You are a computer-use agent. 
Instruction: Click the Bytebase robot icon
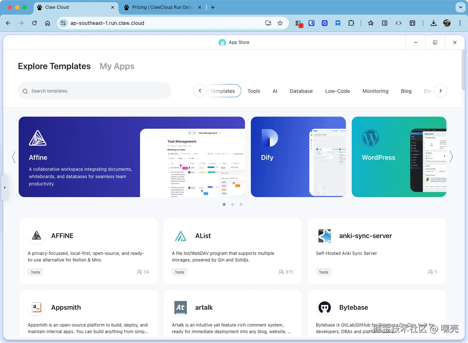tap(325, 308)
